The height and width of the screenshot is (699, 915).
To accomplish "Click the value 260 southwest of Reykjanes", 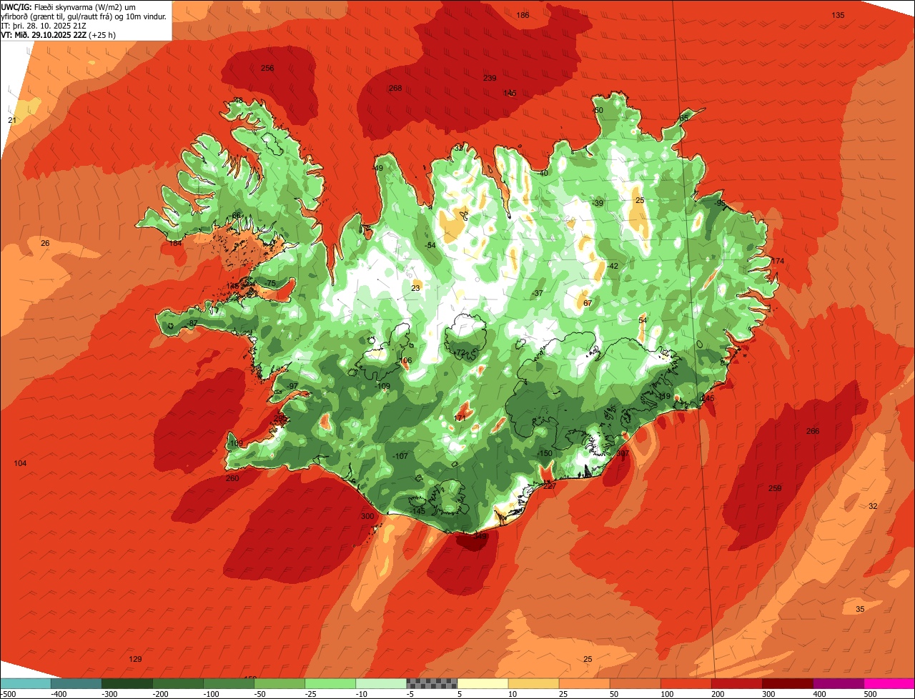I will tap(232, 479).
